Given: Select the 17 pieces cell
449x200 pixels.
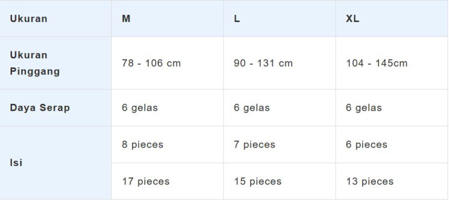Looking at the screenshot, I should [x=146, y=182].
